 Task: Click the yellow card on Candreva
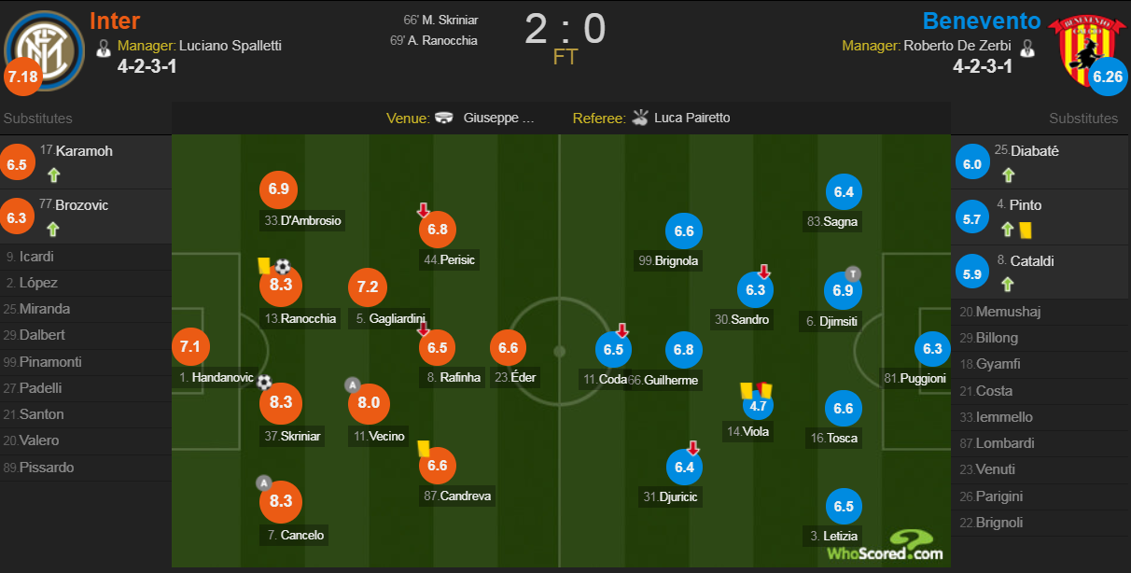click(423, 448)
